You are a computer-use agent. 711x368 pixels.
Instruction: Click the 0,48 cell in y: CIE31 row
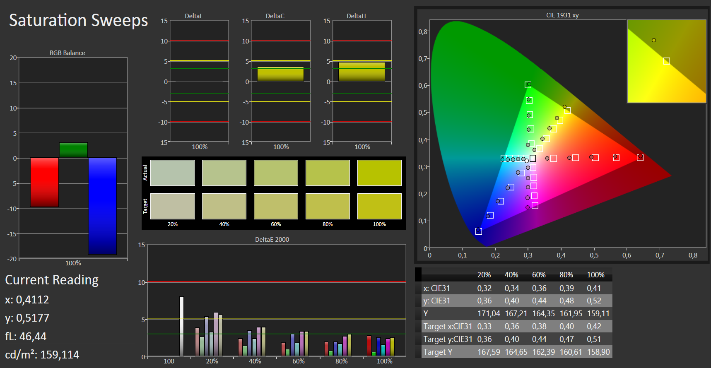click(x=566, y=301)
